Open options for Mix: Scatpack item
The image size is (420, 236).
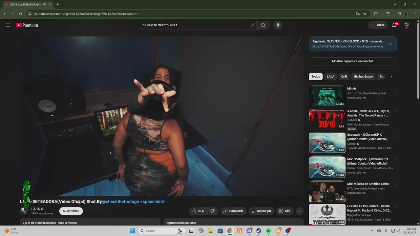[395, 160]
